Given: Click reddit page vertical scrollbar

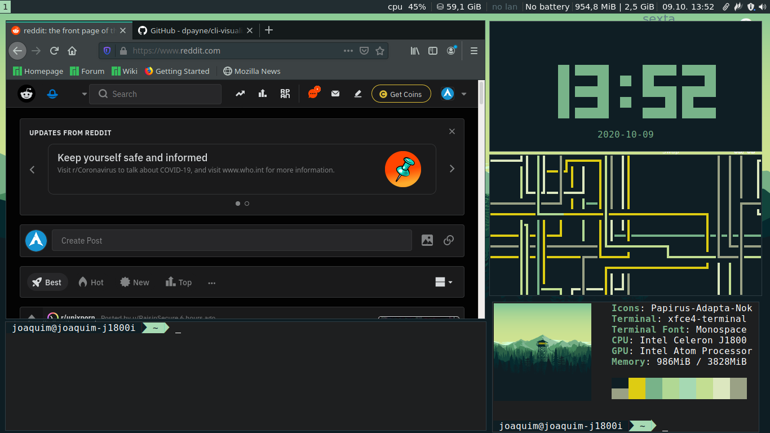Looking at the screenshot, I should coord(481,93).
